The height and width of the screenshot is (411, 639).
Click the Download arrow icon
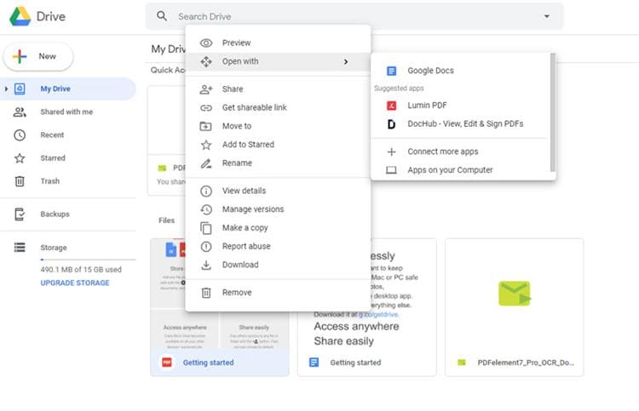(x=206, y=265)
